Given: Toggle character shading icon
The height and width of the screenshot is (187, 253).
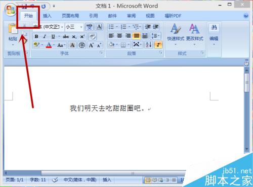Looking at the screenshot, I should pyautogui.click(x=72, y=45).
